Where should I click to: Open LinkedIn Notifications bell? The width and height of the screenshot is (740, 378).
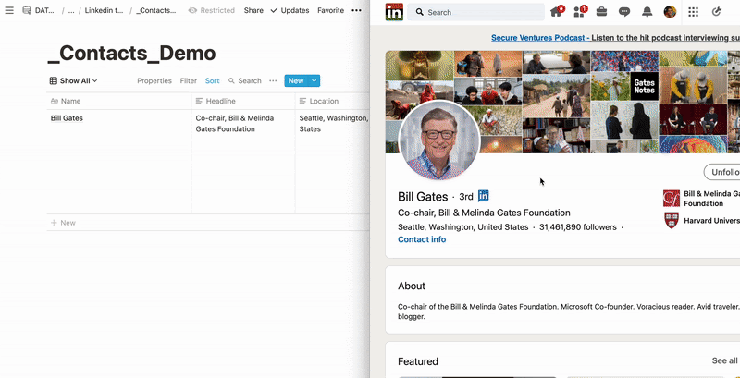[x=647, y=12]
